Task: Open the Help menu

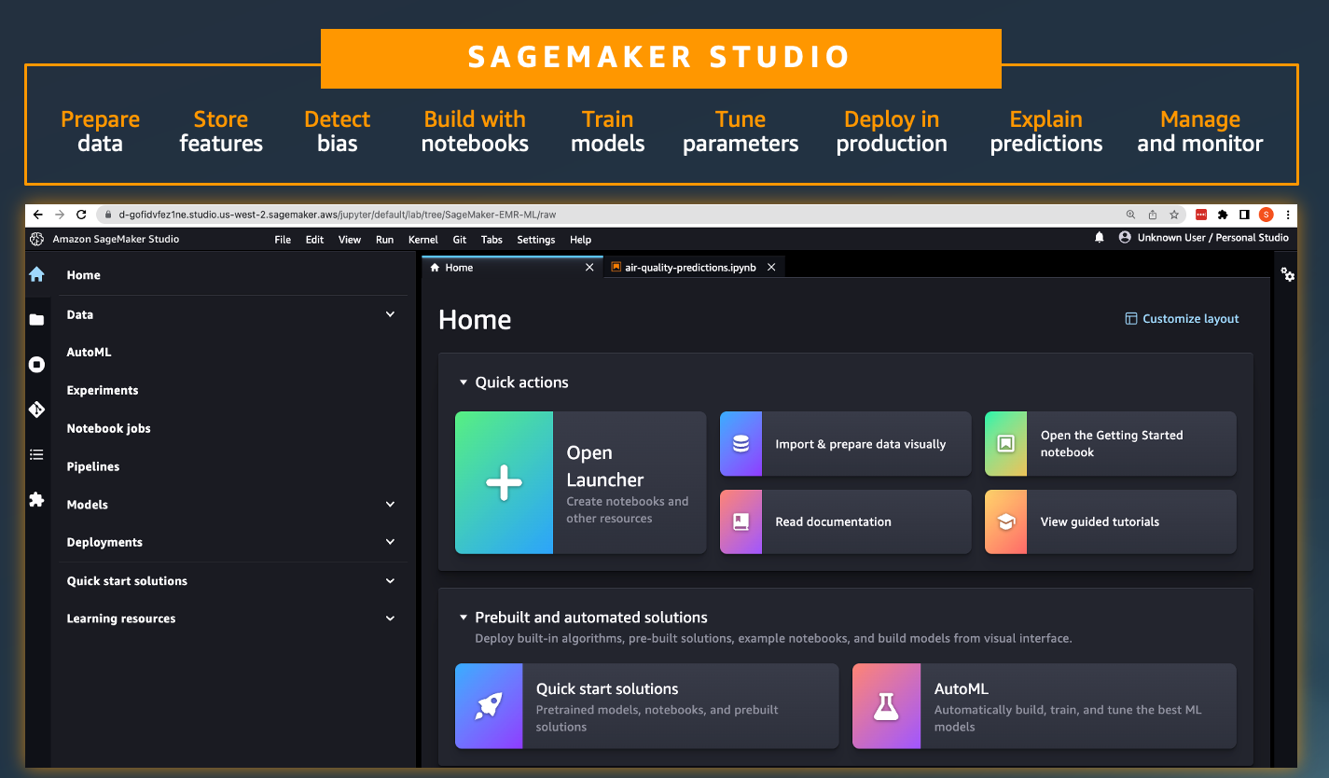Action: [x=580, y=240]
